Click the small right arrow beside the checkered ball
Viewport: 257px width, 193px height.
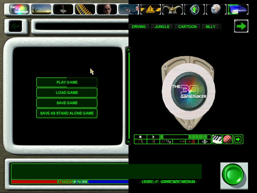[x=238, y=139]
